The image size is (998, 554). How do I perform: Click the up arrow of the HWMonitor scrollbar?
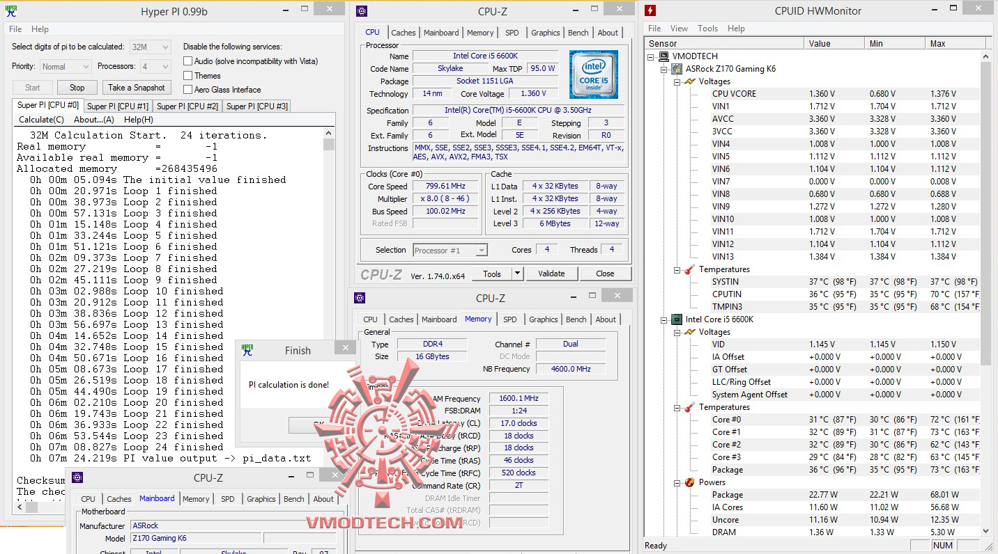(986, 56)
